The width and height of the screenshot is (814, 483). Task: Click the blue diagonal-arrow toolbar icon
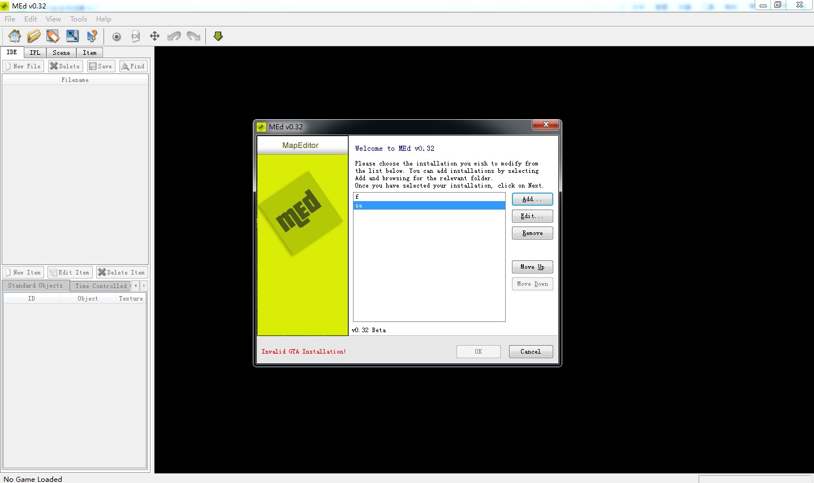point(72,36)
